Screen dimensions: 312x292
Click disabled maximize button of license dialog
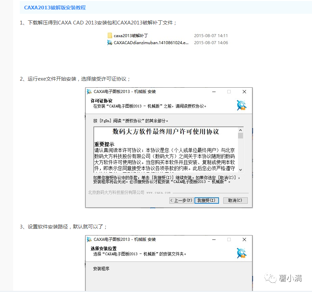click(x=229, y=92)
